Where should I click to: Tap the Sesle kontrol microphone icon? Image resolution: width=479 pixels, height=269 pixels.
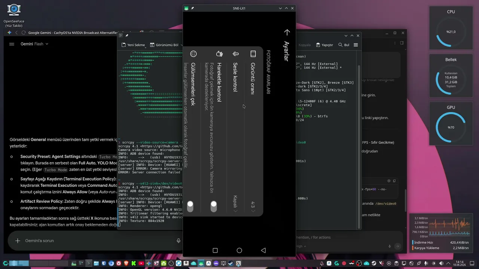(236, 54)
